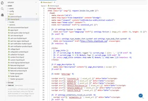Image resolution: width=148 pixels, height=101 pixels.
Task: Click the 'search-form.js' asset reference
Action: tap(74, 90)
